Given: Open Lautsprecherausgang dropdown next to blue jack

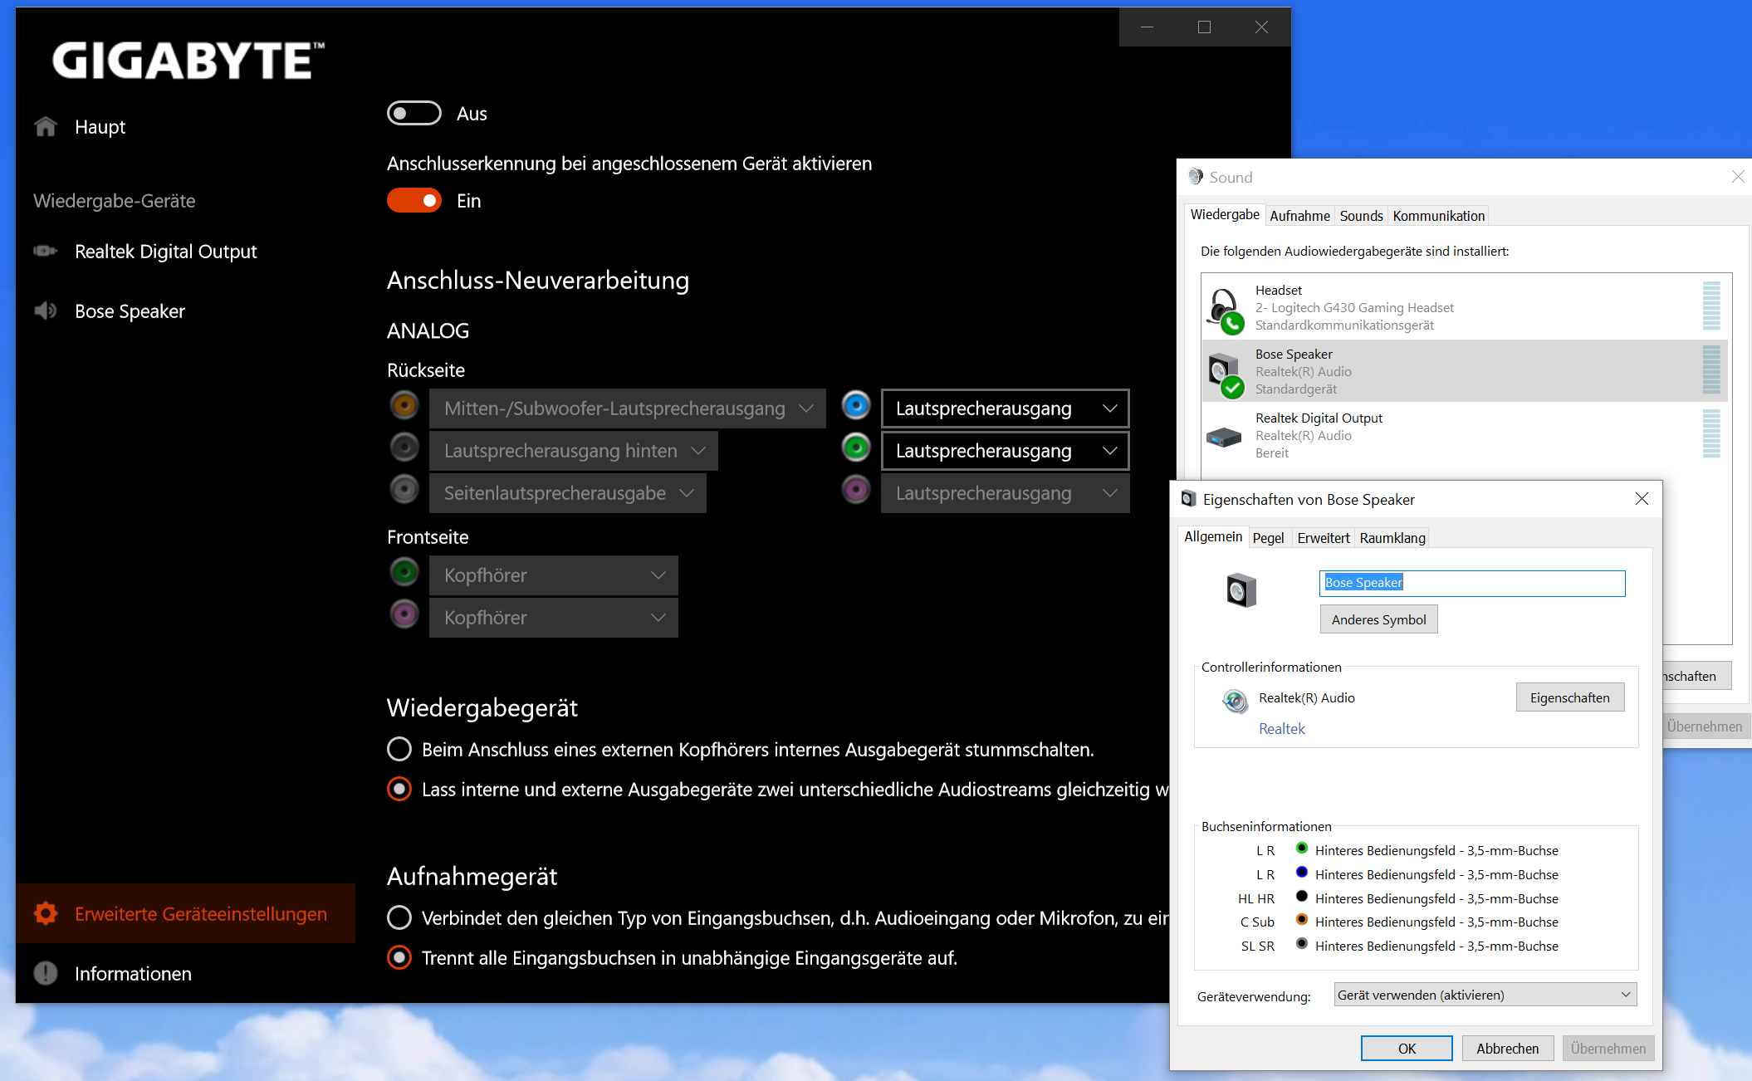Looking at the screenshot, I should click(x=1005, y=408).
